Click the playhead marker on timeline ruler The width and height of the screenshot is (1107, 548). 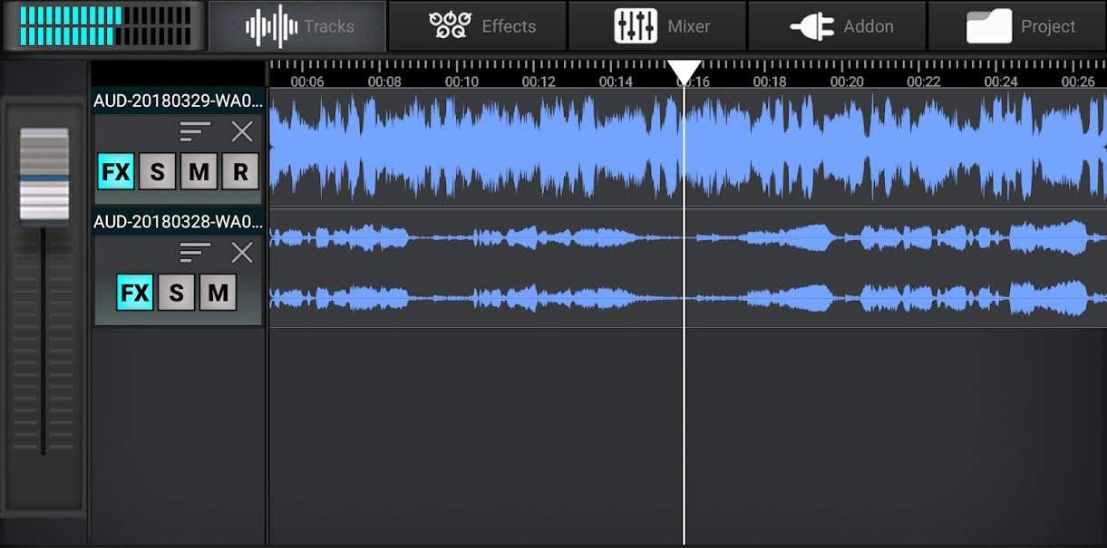(x=685, y=72)
